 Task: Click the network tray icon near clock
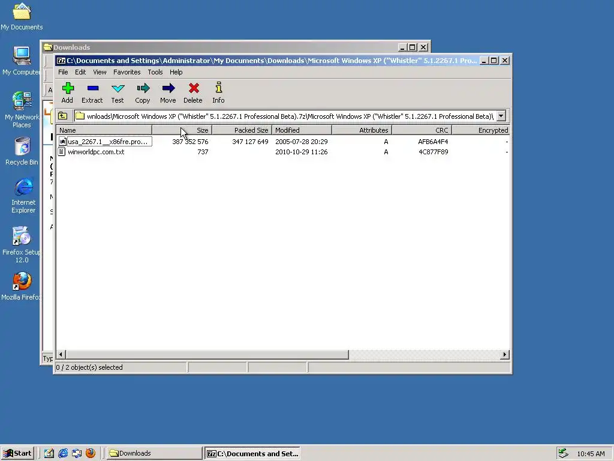pyautogui.click(x=563, y=453)
